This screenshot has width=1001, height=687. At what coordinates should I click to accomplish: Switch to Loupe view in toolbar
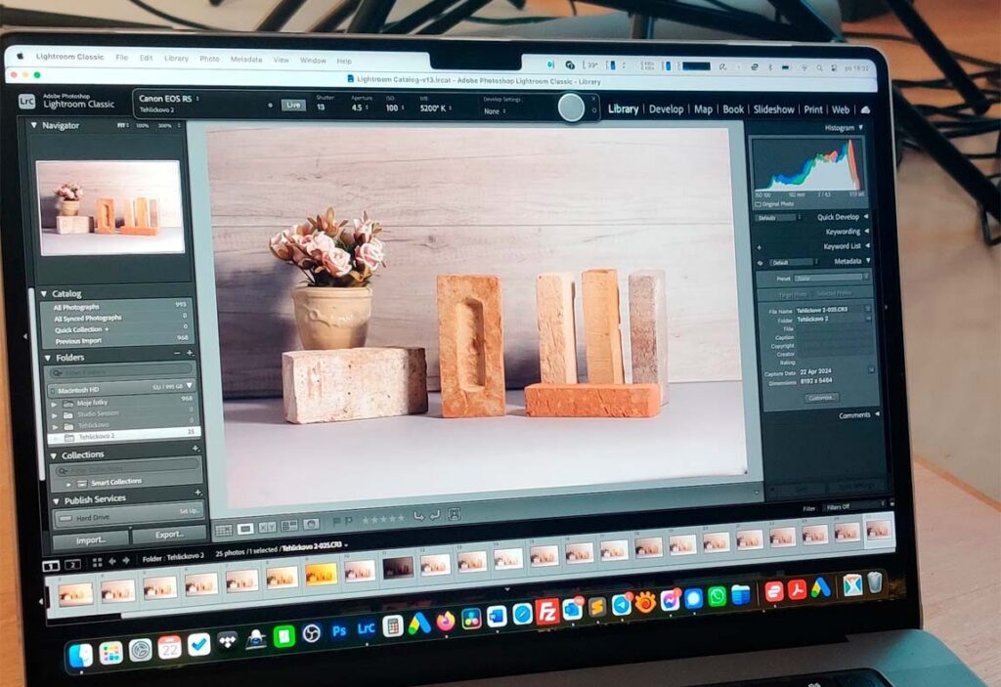pyautogui.click(x=245, y=529)
